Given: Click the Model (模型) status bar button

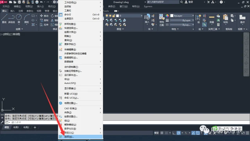Looking at the screenshot, I should pos(156,133).
